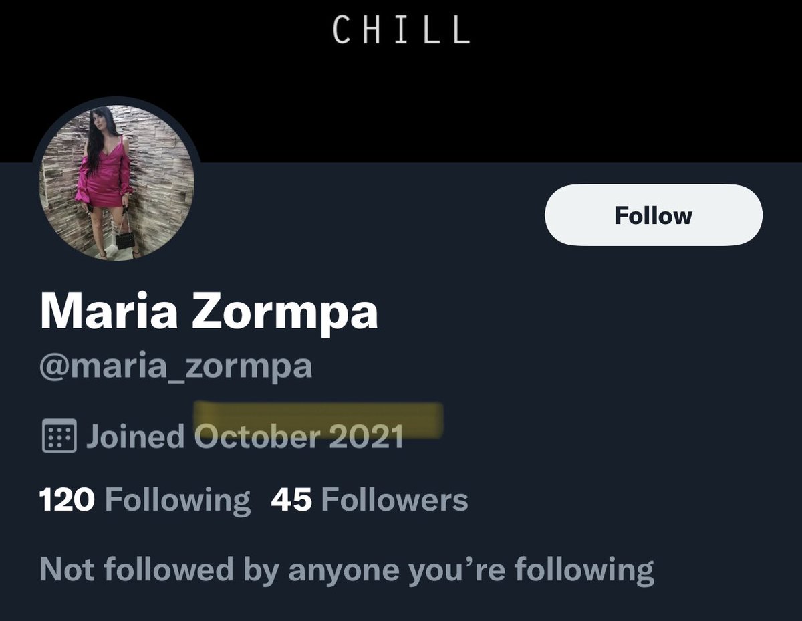Click the CHILL title text

click(401, 30)
